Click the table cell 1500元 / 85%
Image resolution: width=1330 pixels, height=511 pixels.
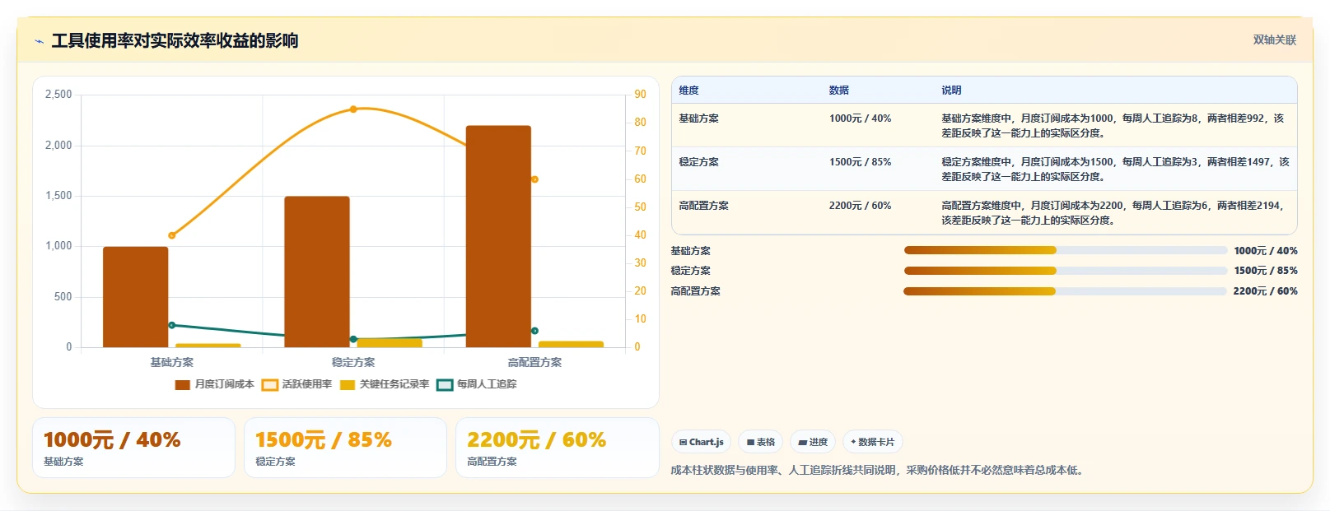coord(860,162)
